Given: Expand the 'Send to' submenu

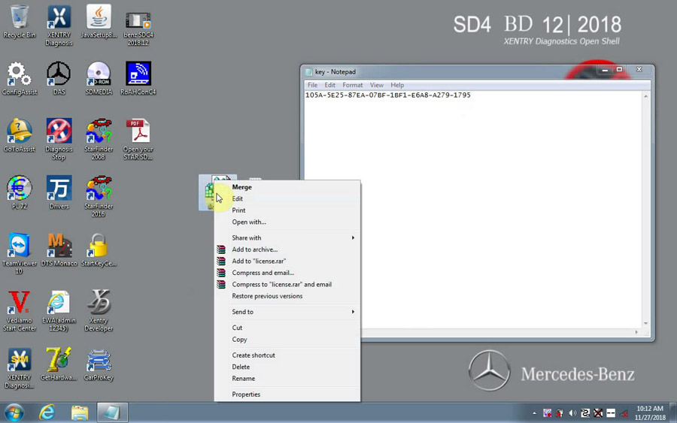Looking at the screenshot, I should pyautogui.click(x=287, y=312).
